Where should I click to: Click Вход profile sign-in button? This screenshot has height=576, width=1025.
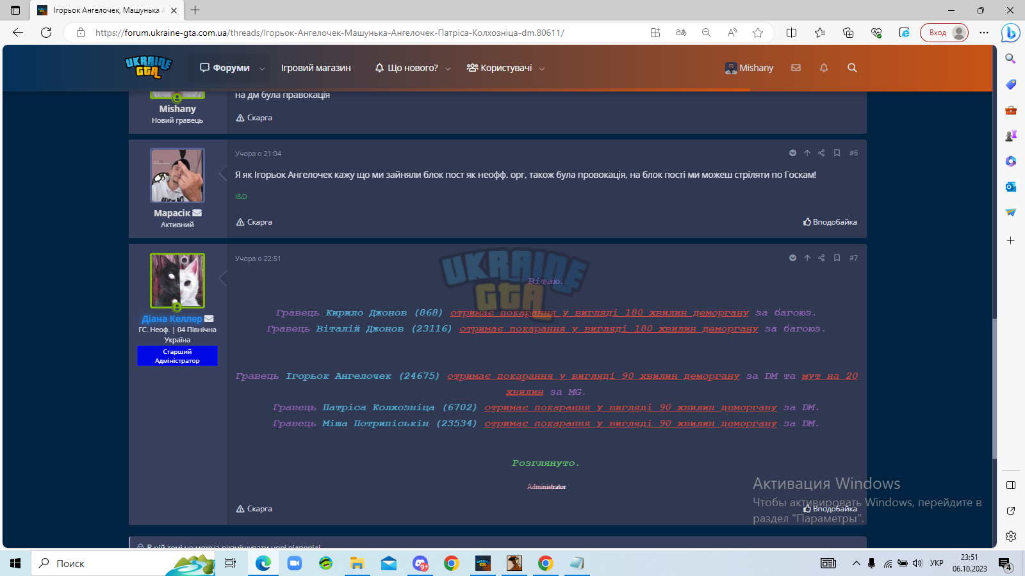tap(944, 33)
